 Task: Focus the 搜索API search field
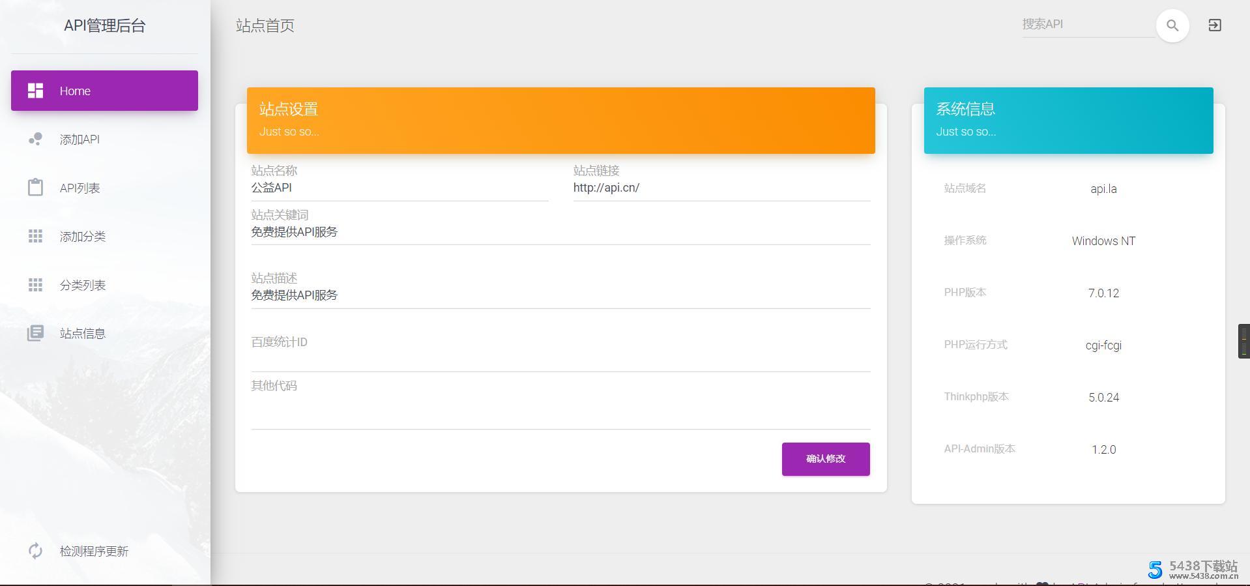pyautogui.click(x=1087, y=25)
